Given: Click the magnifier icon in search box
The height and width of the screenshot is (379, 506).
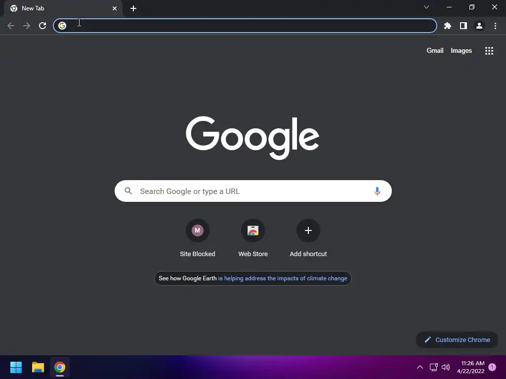Looking at the screenshot, I should (x=128, y=191).
